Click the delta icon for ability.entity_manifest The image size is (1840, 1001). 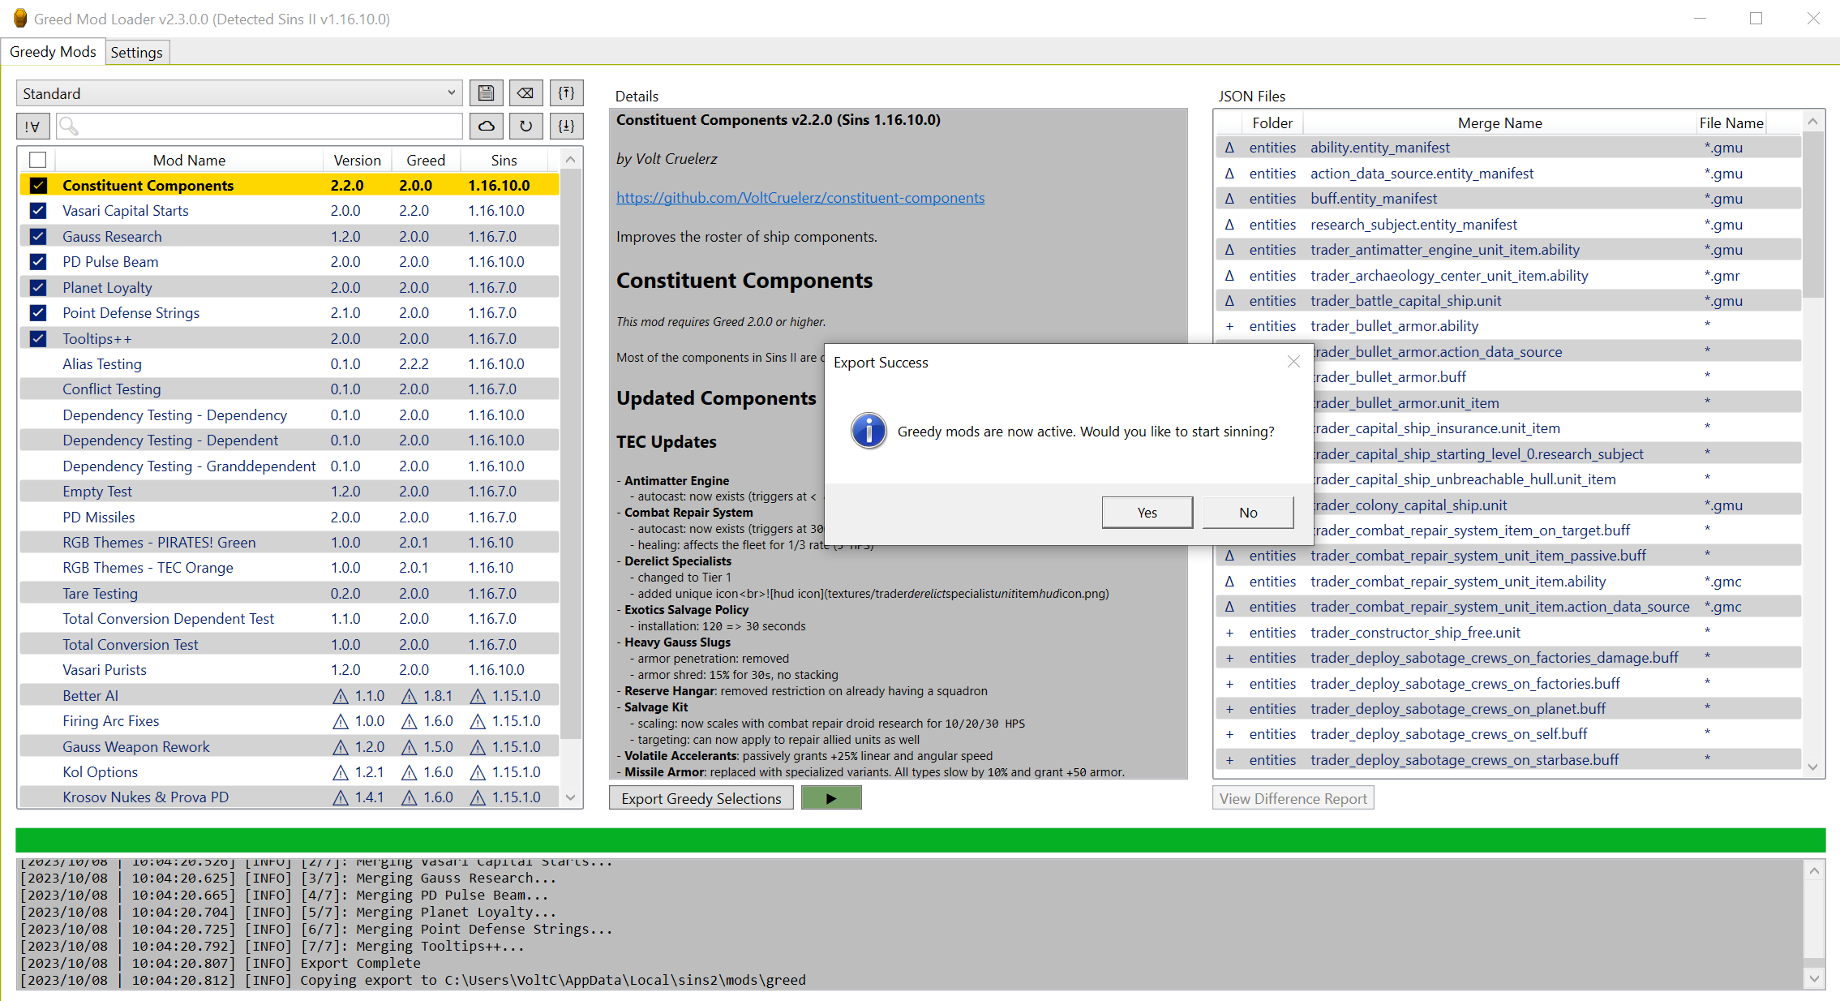(1229, 148)
